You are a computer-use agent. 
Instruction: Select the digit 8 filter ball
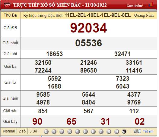tap(109, 132)
